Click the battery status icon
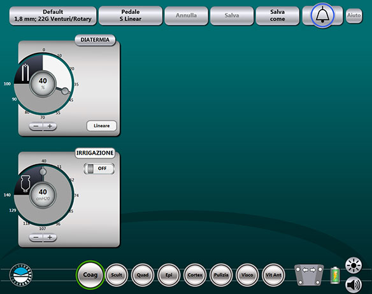372x294 pixels. 335,276
